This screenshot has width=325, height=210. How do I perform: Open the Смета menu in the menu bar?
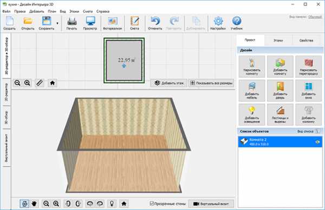click(88, 11)
